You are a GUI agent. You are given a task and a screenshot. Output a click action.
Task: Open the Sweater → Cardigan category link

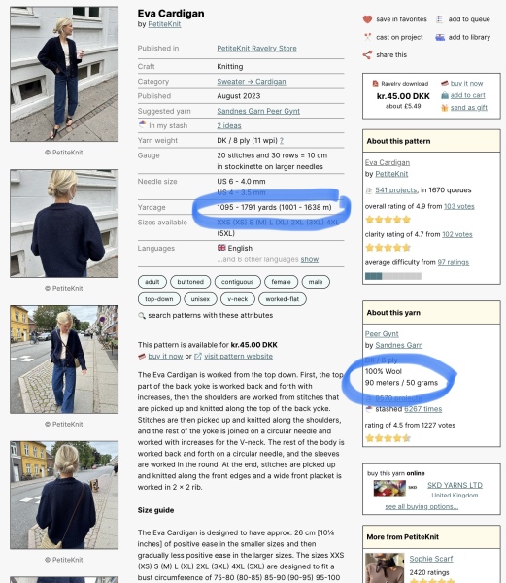(252, 82)
